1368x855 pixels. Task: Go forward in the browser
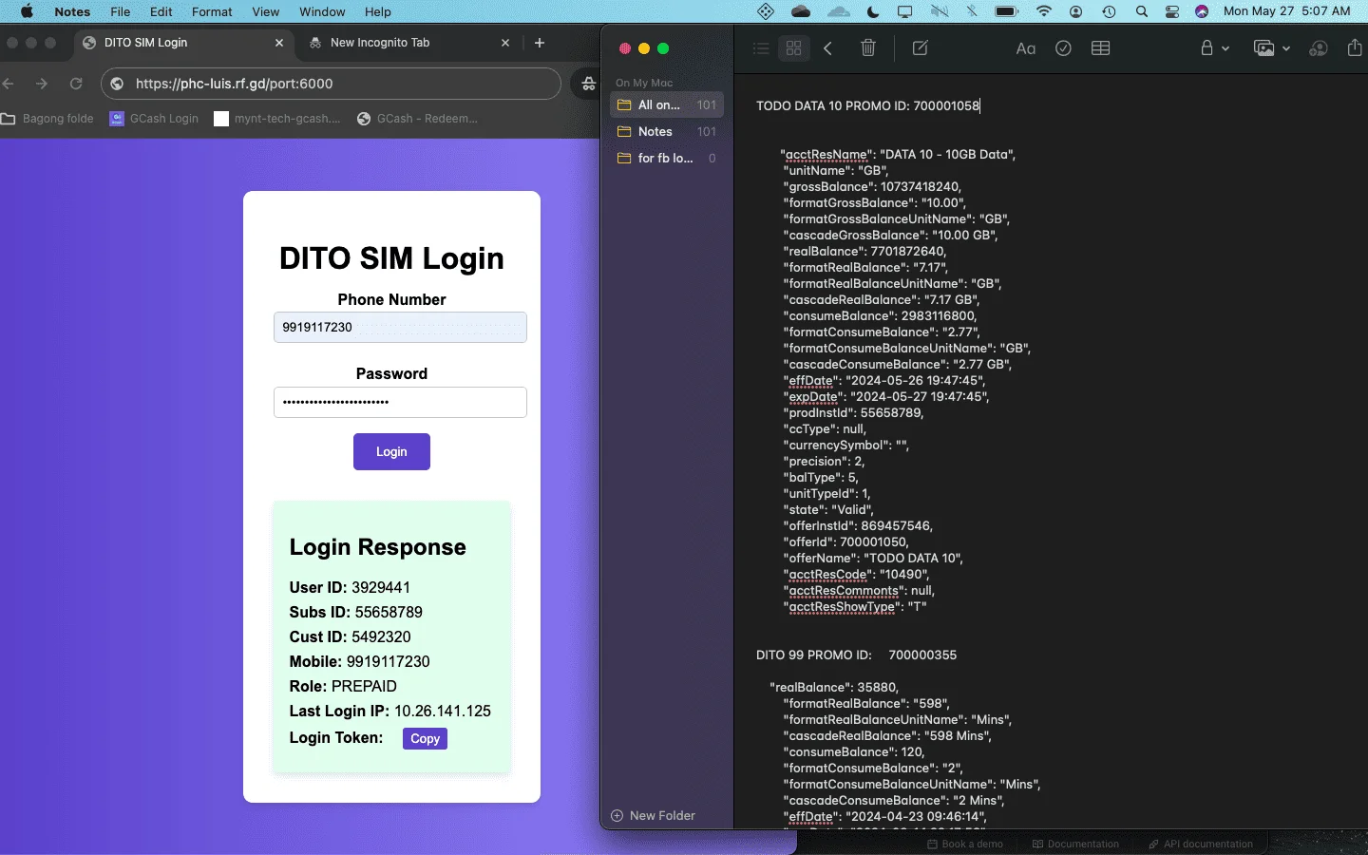tap(42, 84)
